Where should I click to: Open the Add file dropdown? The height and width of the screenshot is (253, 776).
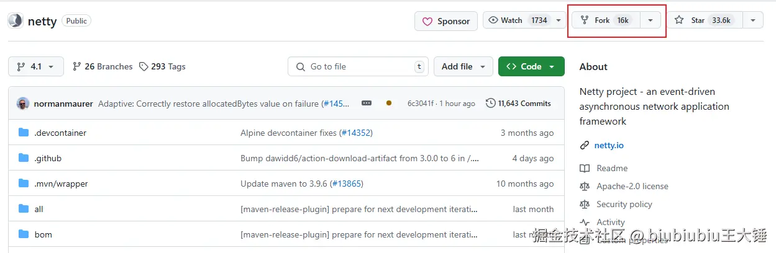pyautogui.click(x=463, y=66)
